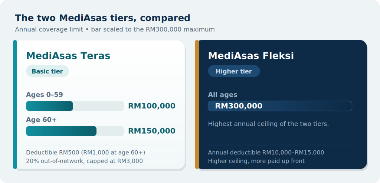
Task: Click the 20% out-of-network capped note
Action: [x=84, y=161]
